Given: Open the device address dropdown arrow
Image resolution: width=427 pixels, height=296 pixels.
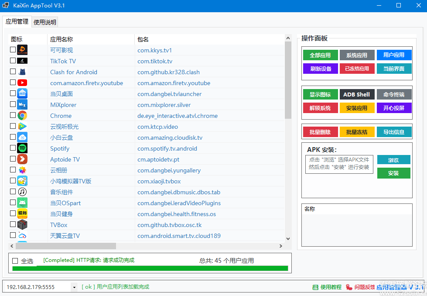Looking at the screenshot, I should tap(74, 287).
